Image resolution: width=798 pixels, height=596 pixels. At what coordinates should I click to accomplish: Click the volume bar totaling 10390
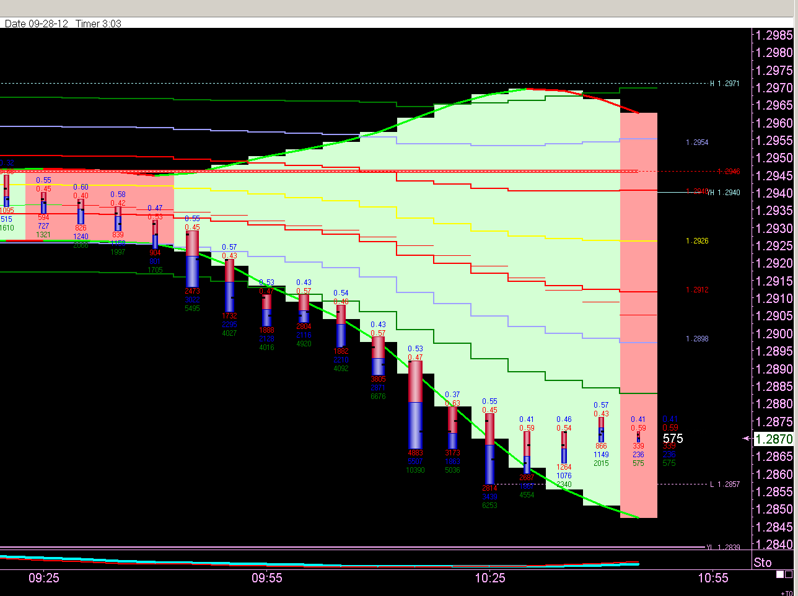point(415,405)
